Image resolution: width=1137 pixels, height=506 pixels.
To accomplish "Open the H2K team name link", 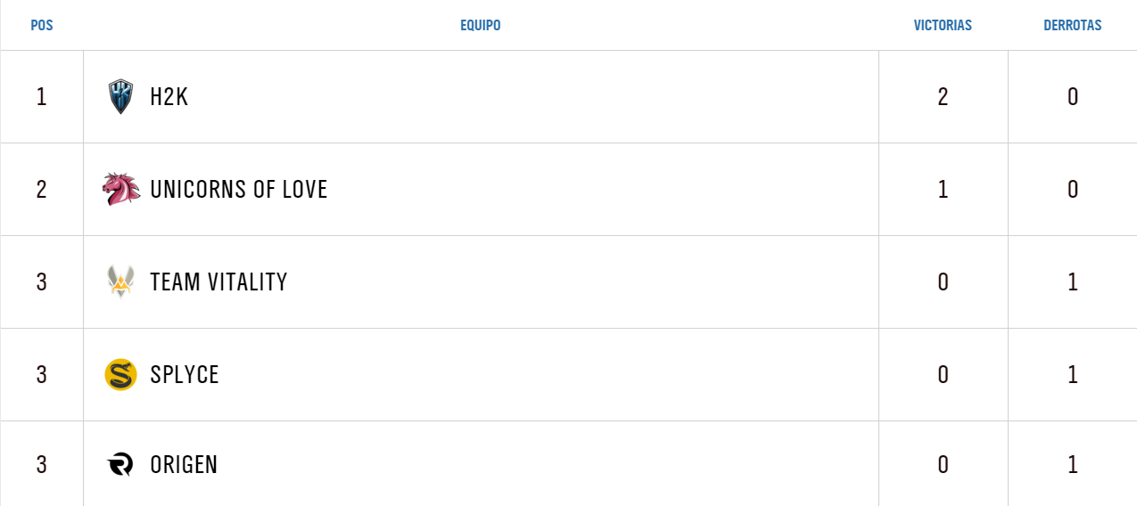I will click(x=169, y=96).
